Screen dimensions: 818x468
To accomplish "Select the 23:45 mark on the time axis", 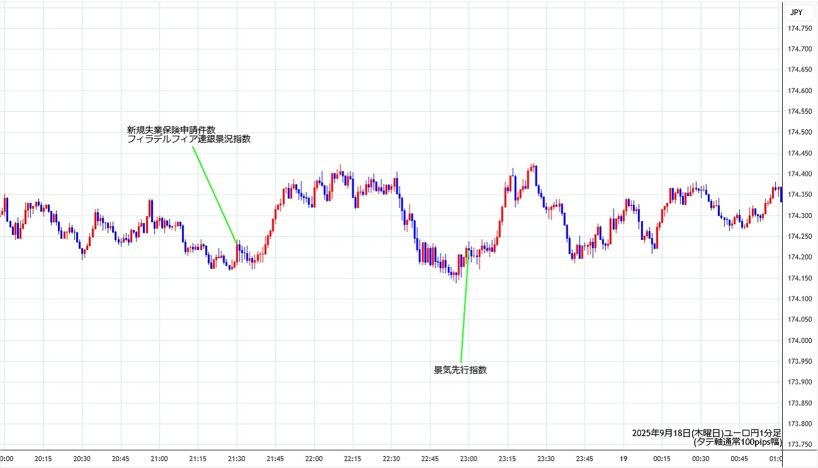I will pos(585,459).
